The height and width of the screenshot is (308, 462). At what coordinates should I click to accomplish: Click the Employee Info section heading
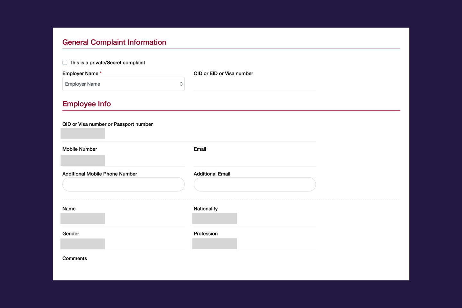click(x=87, y=104)
